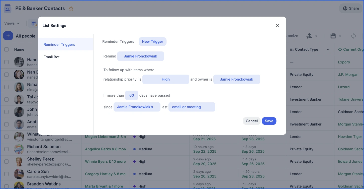Click Howden Tiger organization link
Image resolution: width=364 pixels, height=189 pixels.
click(x=350, y=137)
